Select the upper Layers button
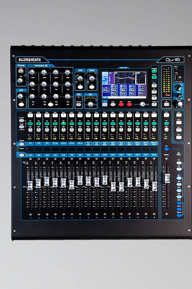The image size is (192, 289). coord(21,144)
